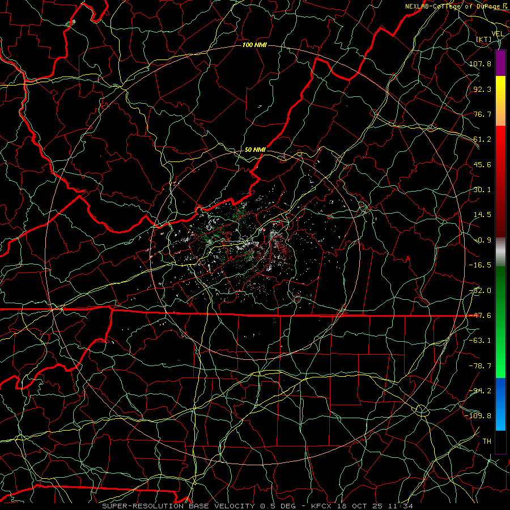Click the yellow-orange segment of color bar
The image size is (510, 510).
click(x=500, y=101)
